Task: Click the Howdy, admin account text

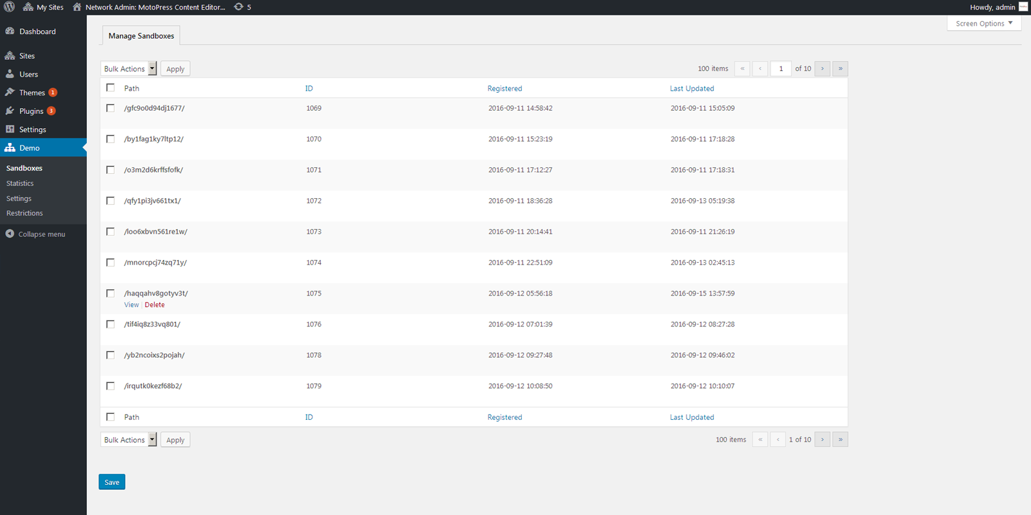Action: [x=992, y=7]
